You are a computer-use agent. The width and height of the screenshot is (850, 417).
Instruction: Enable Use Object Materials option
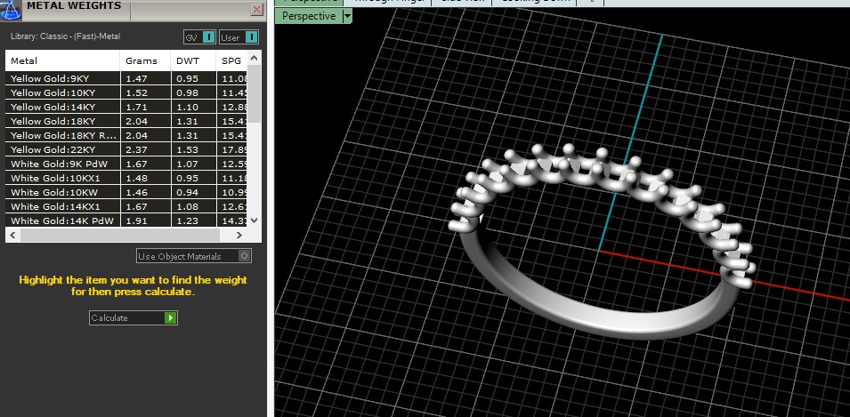pos(194,256)
